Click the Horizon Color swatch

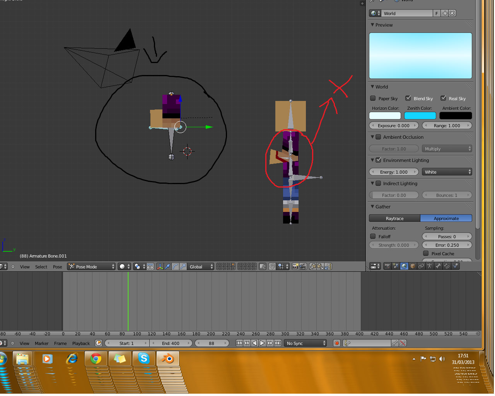(385, 116)
